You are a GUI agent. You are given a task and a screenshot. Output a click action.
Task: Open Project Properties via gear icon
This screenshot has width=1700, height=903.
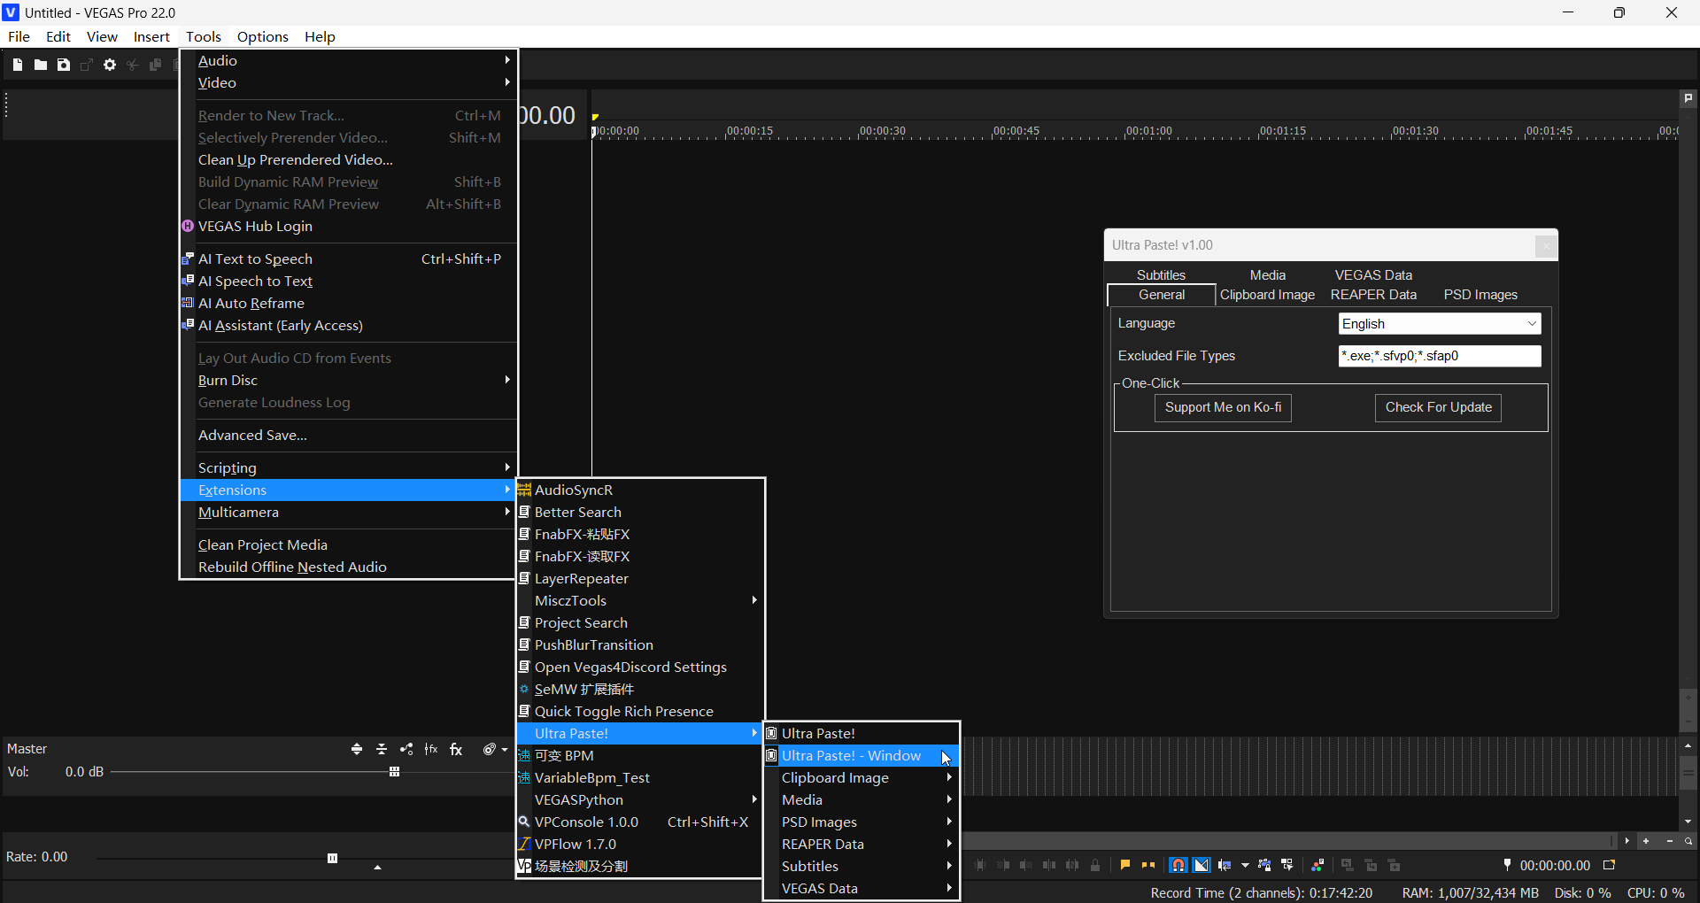click(x=109, y=65)
